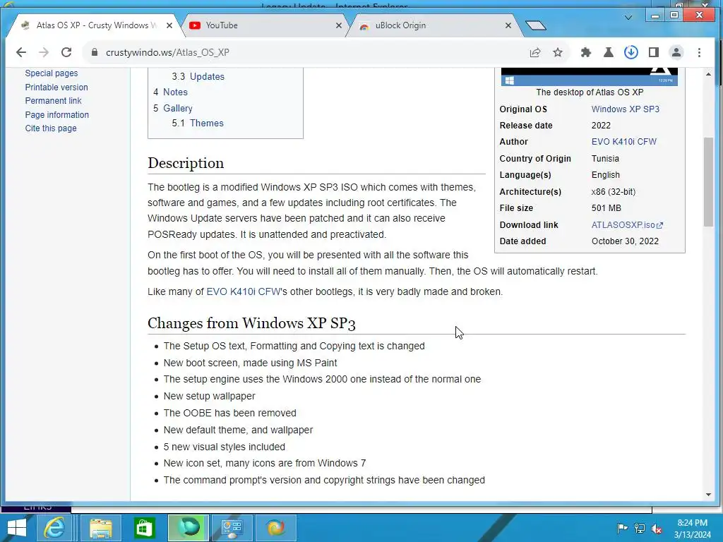The image size is (723, 542).
Task: Click the padlock site info icon
Action: pyautogui.click(x=95, y=52)
